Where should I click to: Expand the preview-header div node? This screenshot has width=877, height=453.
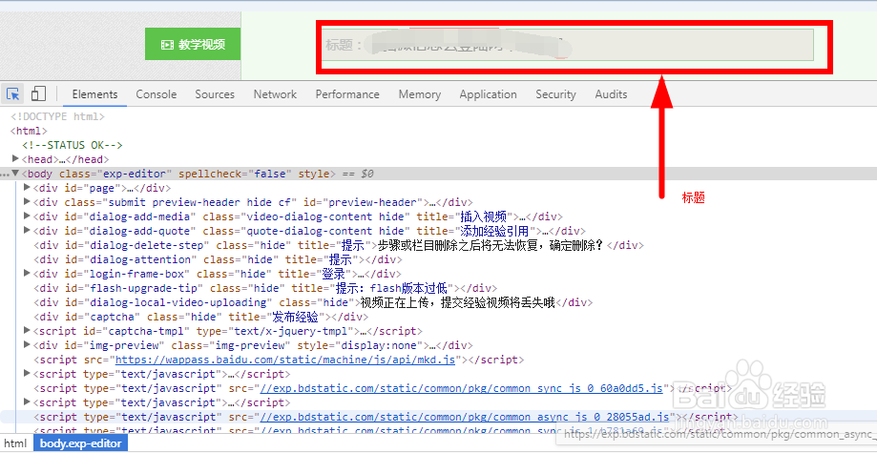(27, 202)
